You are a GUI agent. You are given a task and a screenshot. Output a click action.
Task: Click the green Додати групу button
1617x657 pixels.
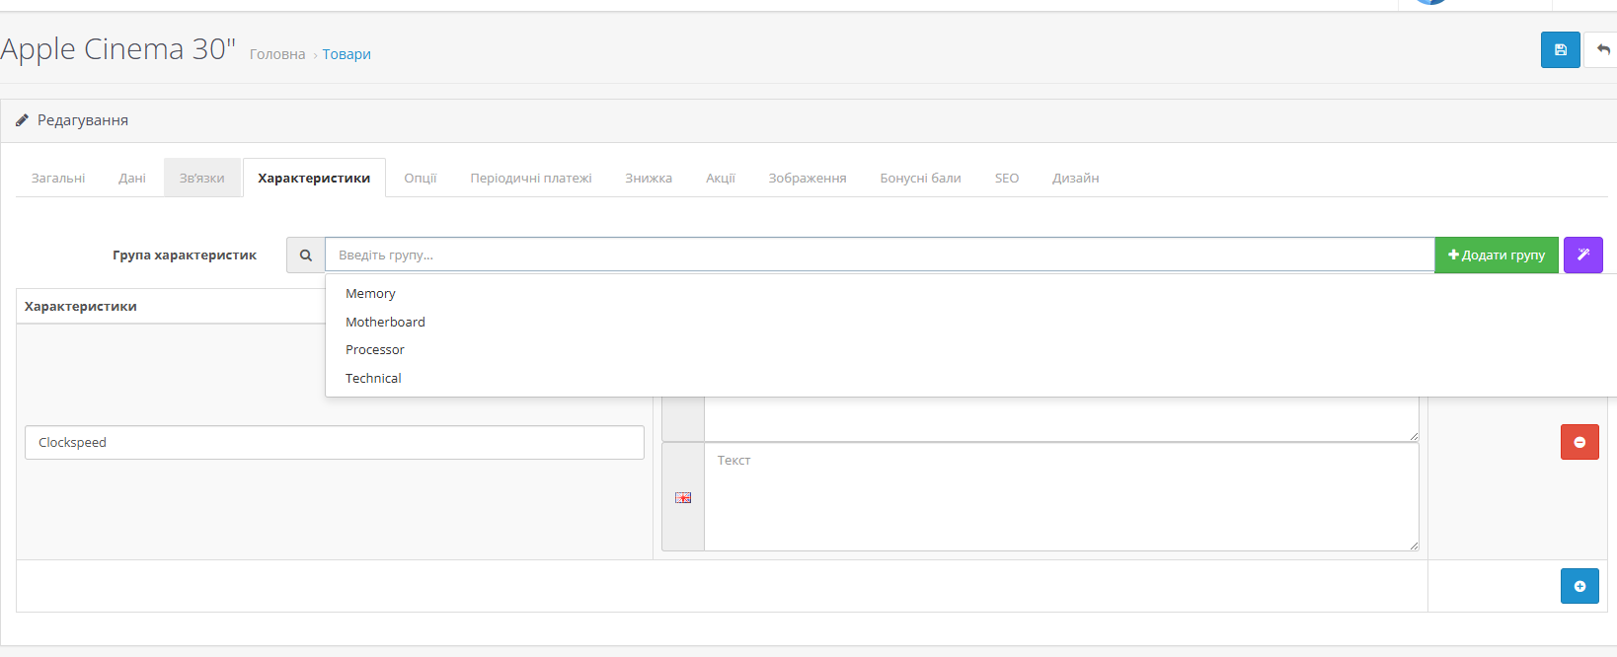click(x=1497, y=255)
